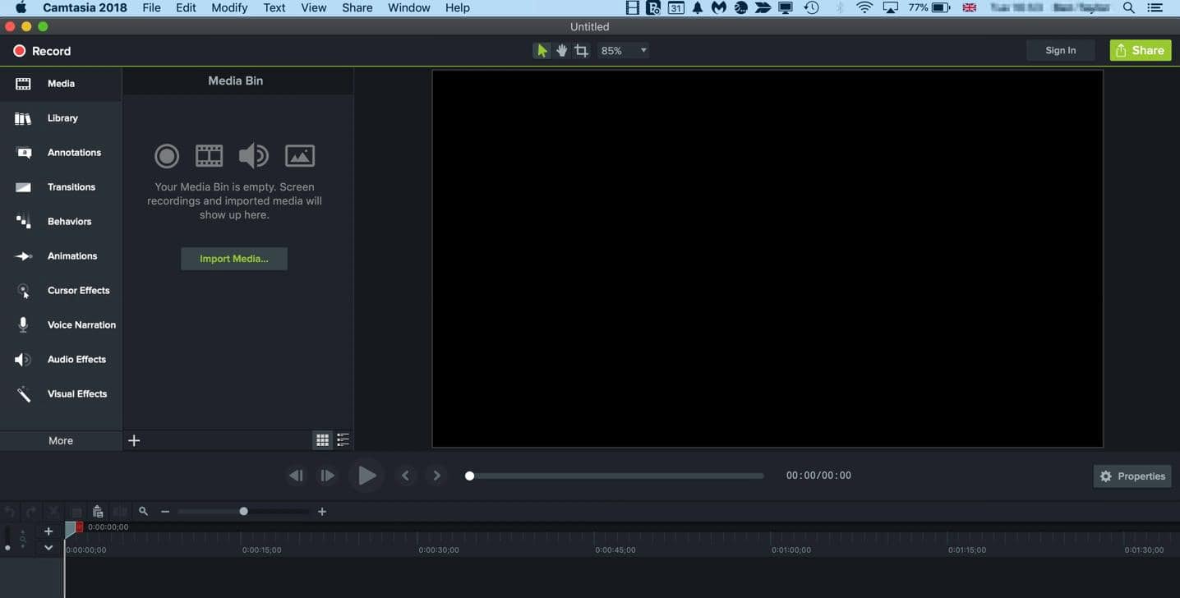Switch to the Annotations tab
This screenshot has width=1180, height=598.
click(61, 153)
